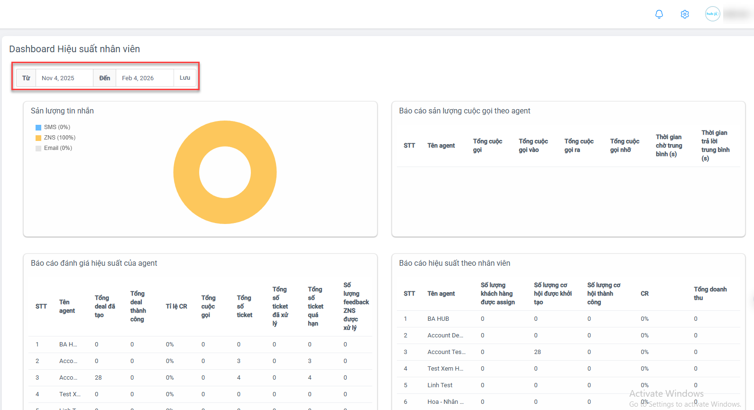The width and height of the screenshot is (754, 410).
Task: Click the Tổng doanh thu column header
Action: (x=710, y=293)
